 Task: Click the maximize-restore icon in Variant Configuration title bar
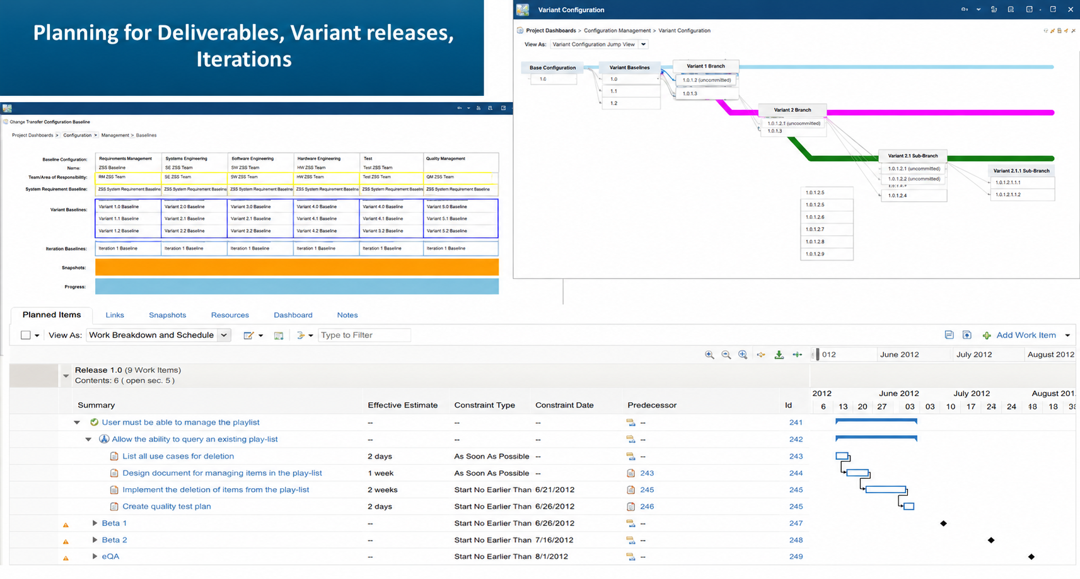point(1053,9)
